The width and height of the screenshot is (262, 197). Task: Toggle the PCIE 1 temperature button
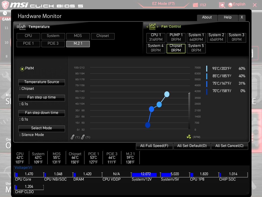tap(28, 44)
